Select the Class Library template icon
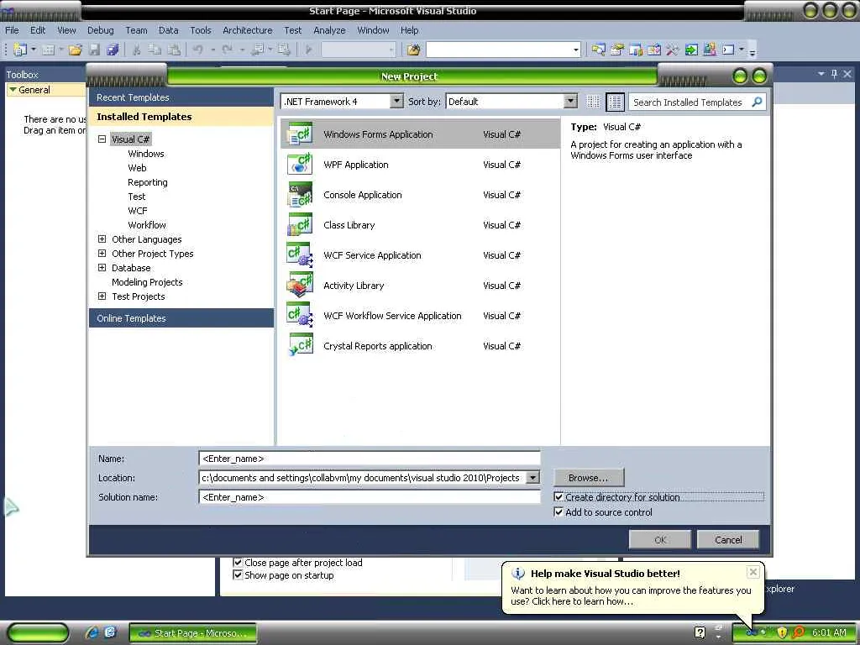The width and height of the screenshot is (860, 645). pyautogui.click(x=300, y=224)
